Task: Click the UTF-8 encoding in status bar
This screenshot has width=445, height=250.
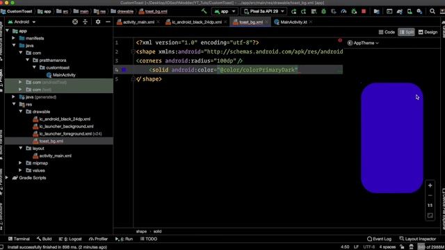Action: click(369, 247)
